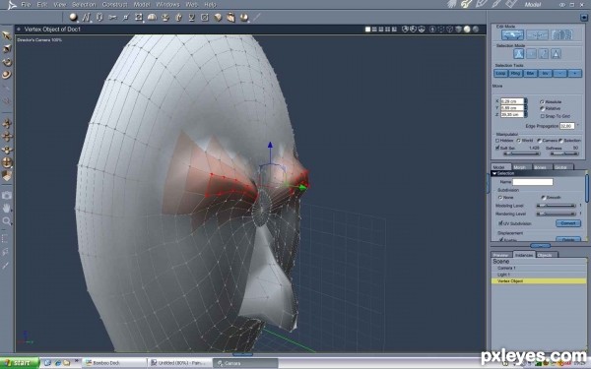Open the Edge Propagation dropdown arrow
The height and width of the screenshot is (369, 591).
577,126
